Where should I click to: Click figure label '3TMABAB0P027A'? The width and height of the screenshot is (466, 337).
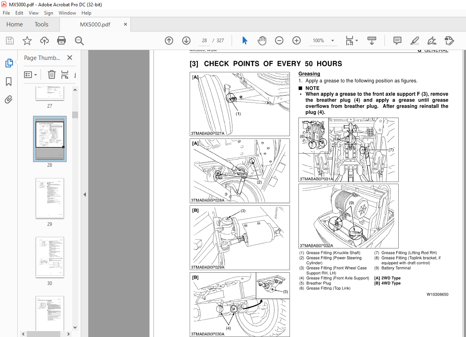point(208,134)
